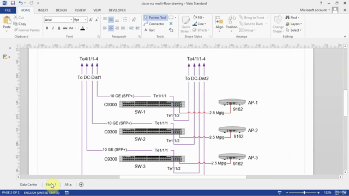This screenshot has width=349, height=196.
Task: Switch to the VIEW tab
Action: (x=97, y=10)
